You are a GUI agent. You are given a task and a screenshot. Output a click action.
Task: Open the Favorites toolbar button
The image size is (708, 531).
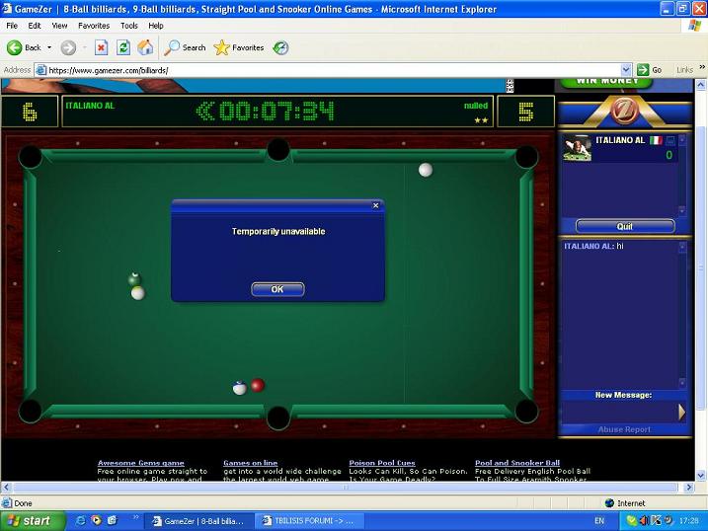tap(238, 47)
